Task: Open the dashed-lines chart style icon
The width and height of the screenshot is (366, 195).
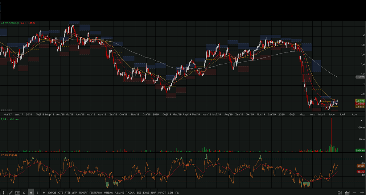Action: (x=17, y=192)
